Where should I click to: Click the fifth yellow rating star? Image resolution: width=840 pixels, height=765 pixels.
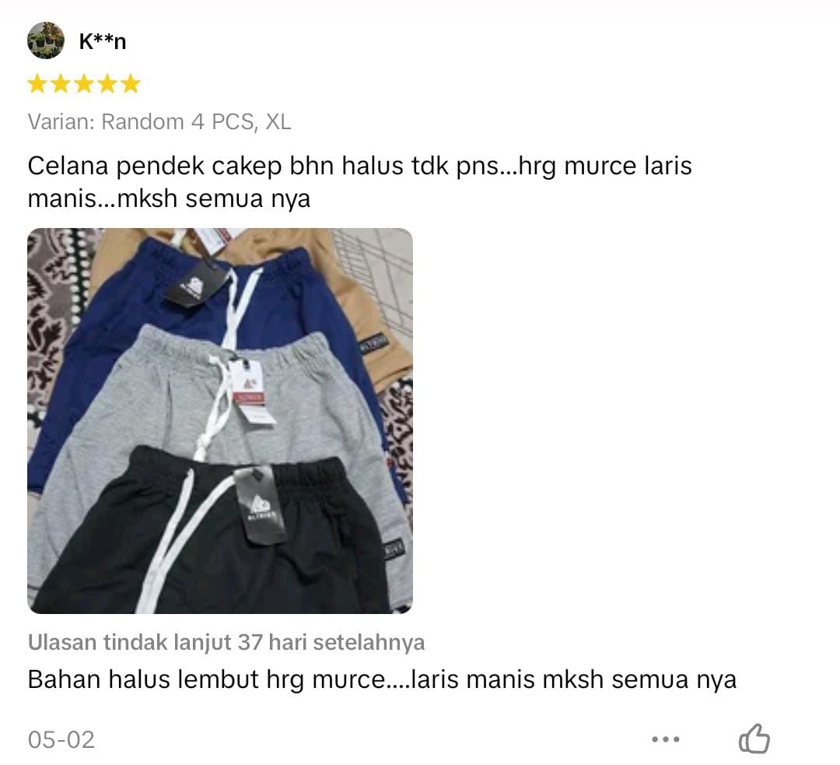tap(131, 84)
